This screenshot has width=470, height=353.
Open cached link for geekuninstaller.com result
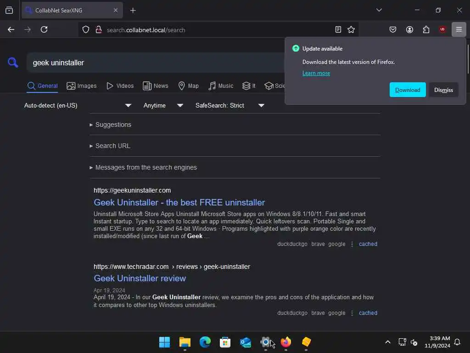(368, 244)
